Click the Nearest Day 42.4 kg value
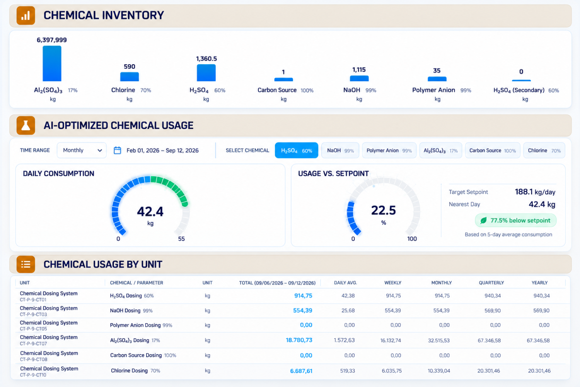This screenshot has width=580, height=387. point(542,204)
